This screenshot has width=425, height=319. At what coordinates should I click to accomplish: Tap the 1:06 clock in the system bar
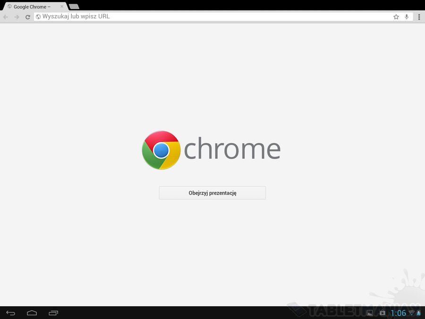click(x=398, y=313)
